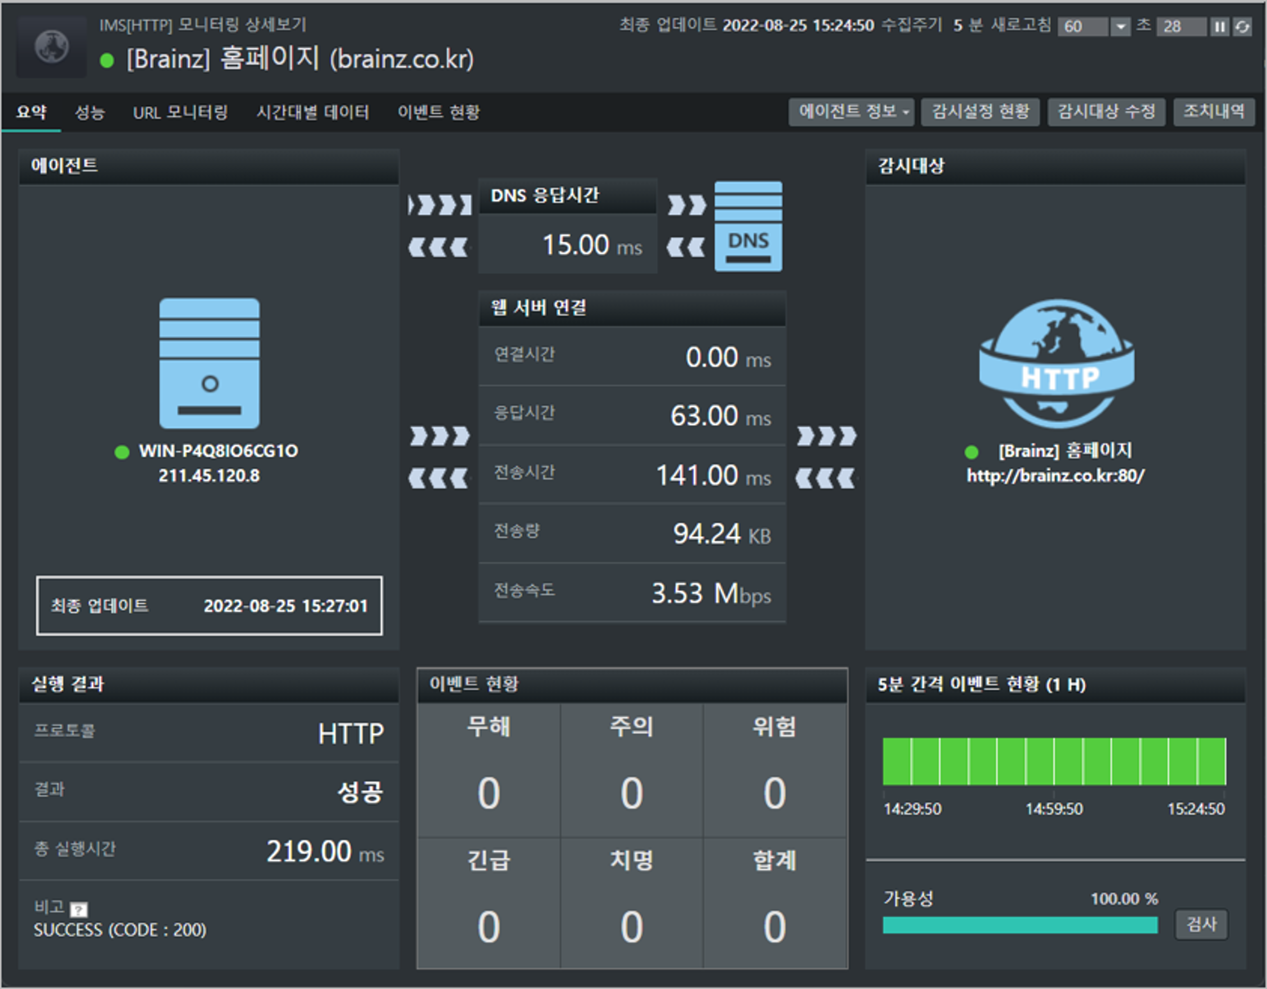Click the DNS server icon
The width and height of the screenshot is (1267, 989).
[x=748, y=226]
